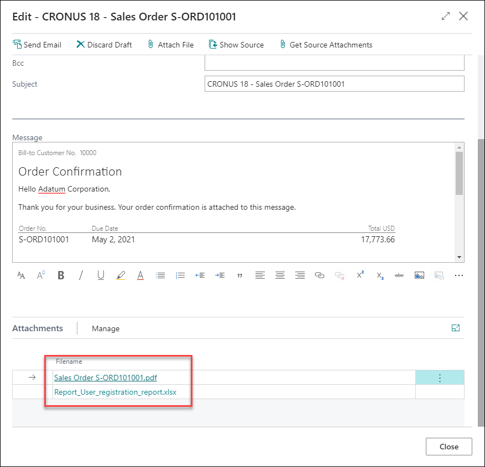Click the message scrollbar up arrow

pos(459,147)
